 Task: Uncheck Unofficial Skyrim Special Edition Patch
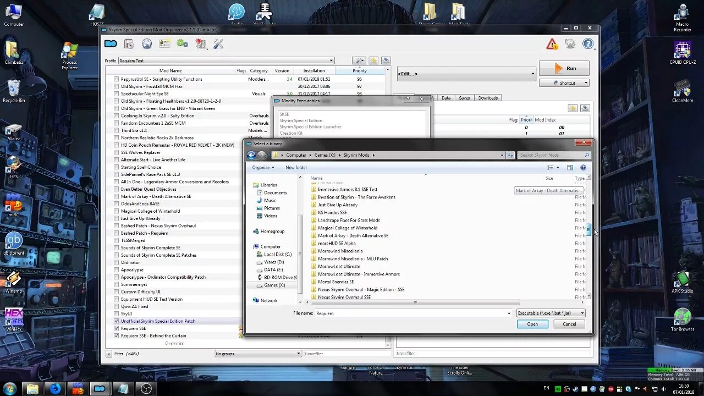pyautogui.click(x=116, y=321)
